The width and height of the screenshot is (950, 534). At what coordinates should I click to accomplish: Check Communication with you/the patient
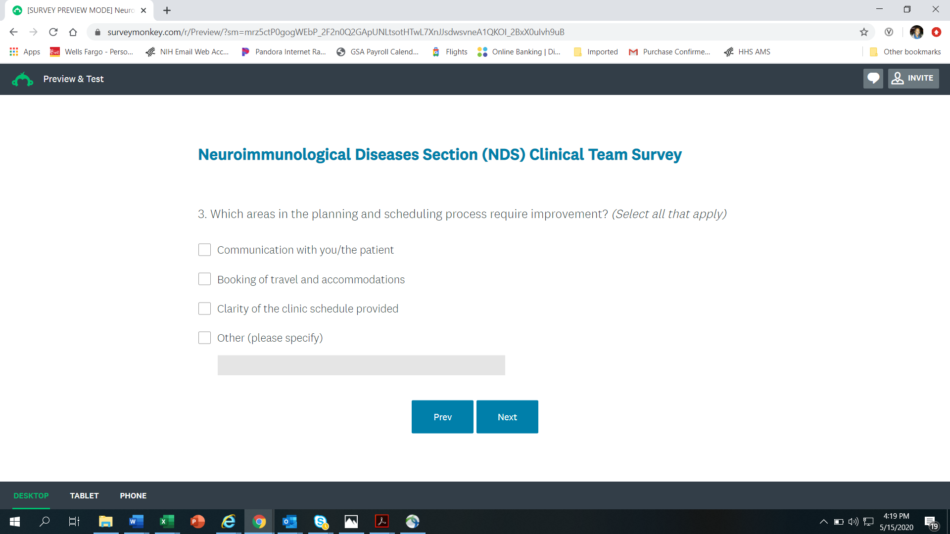pos(204,250)
